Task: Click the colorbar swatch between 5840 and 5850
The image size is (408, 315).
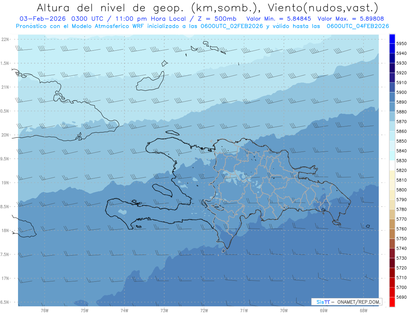Action: [x=392, y=146]
